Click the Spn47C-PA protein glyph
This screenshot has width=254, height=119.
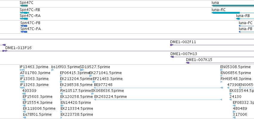tap(24, 32)
